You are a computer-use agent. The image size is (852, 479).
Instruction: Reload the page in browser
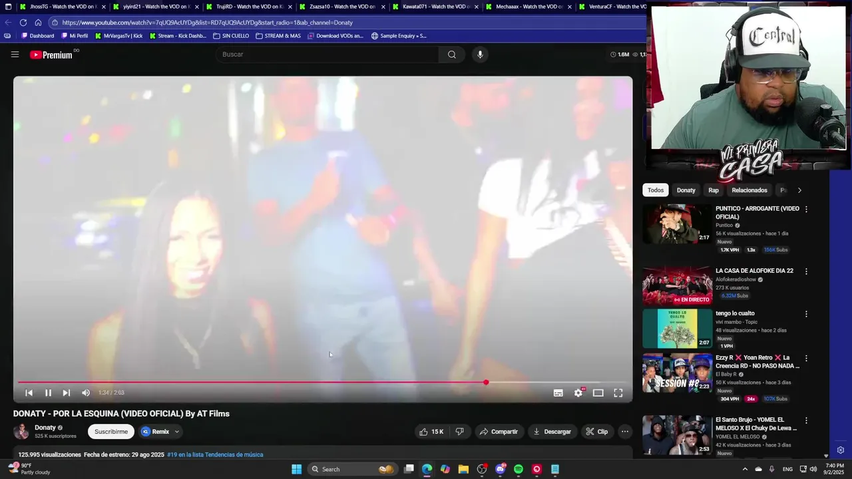(x=23, y=23)
